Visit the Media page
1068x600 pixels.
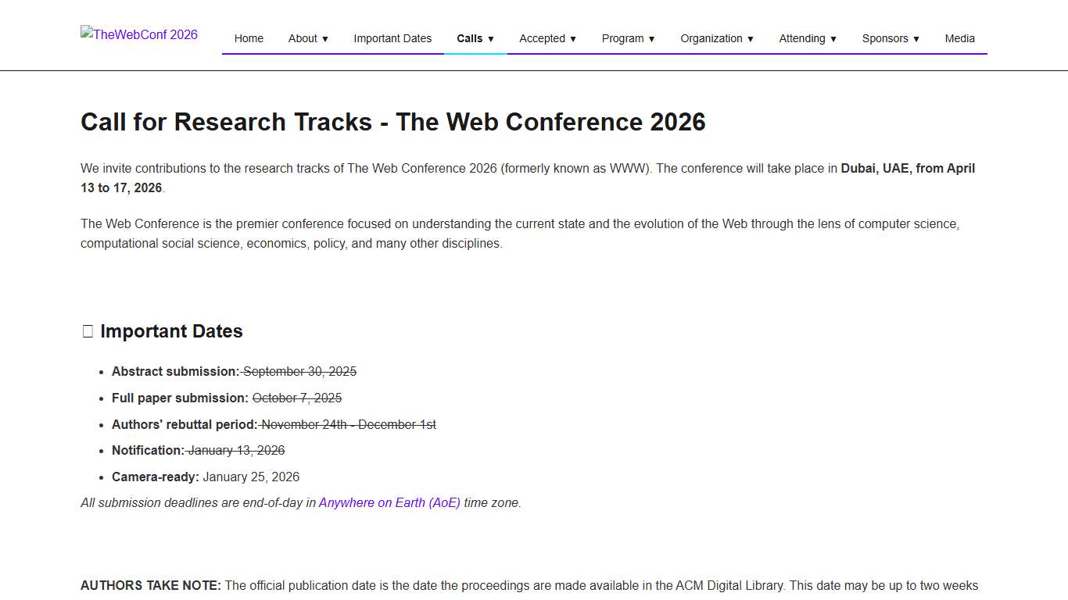click(x=959, y=38)
